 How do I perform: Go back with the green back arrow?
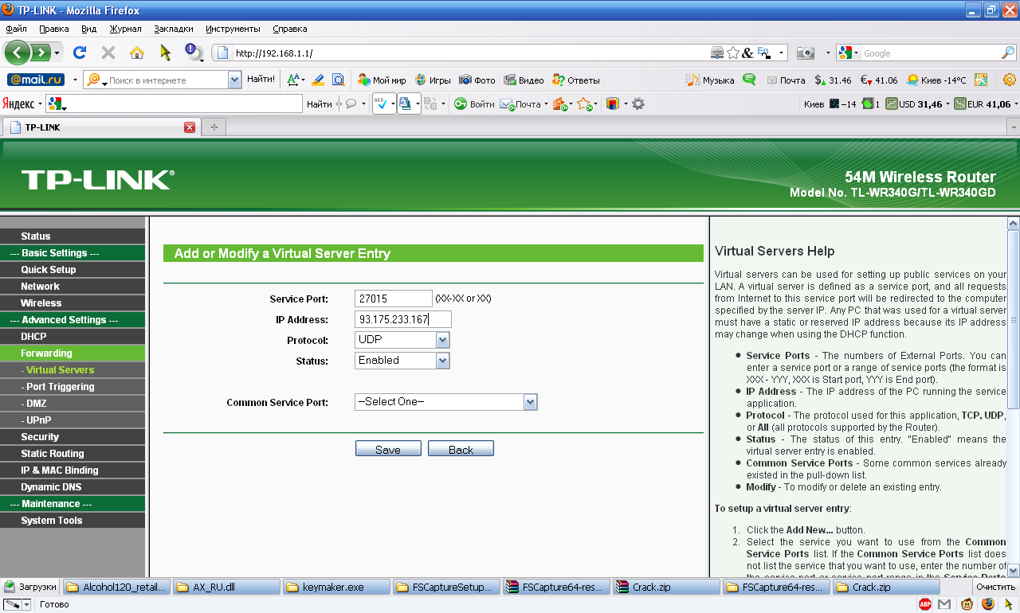pos(18,53)
